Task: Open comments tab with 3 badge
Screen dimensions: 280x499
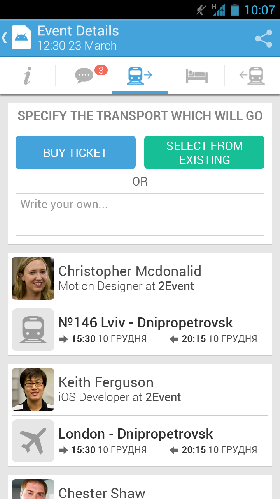Action: tap(85, 75)
